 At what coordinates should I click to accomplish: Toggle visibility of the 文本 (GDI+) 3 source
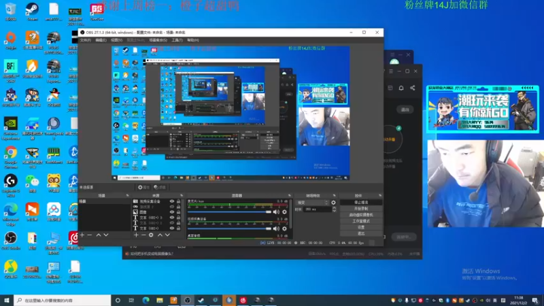coord(172,218)
